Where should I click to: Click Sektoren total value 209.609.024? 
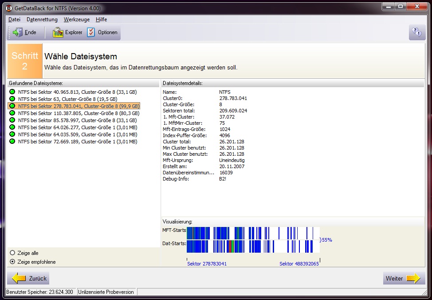point(233,111)
